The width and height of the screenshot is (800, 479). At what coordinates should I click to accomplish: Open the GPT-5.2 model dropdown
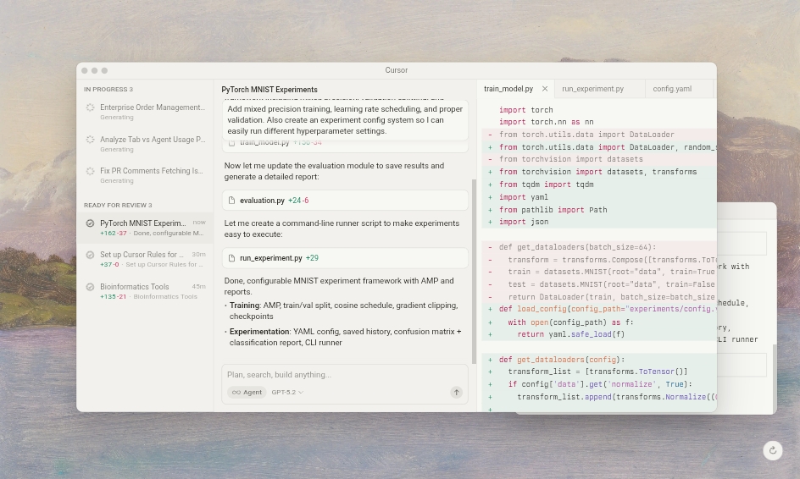[286, 392]
